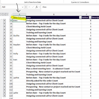Open the Action column filter dropdown
The image size is (99, 99).
90,18
